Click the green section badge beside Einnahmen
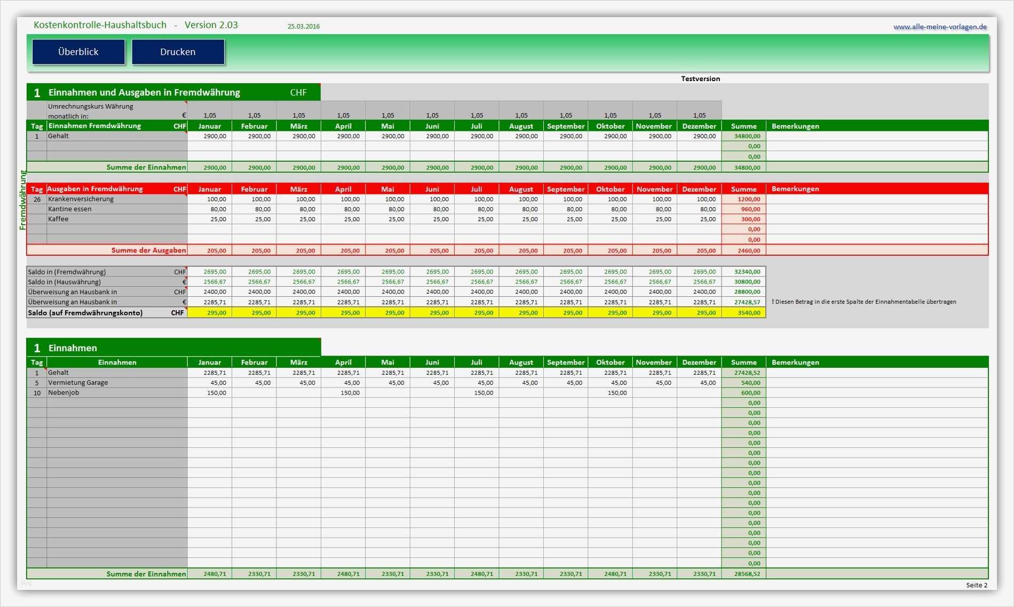Screen dimensions: 1014x607 tap(36, 348)
